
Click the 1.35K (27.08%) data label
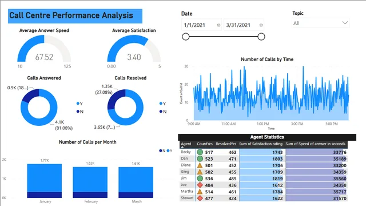(104, 89)
